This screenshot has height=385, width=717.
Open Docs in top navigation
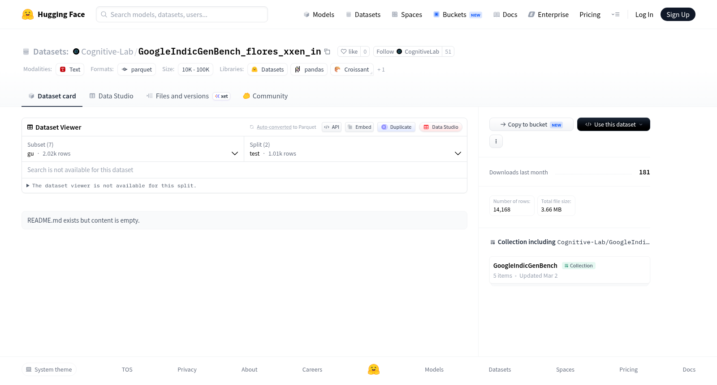coord(505,14)
